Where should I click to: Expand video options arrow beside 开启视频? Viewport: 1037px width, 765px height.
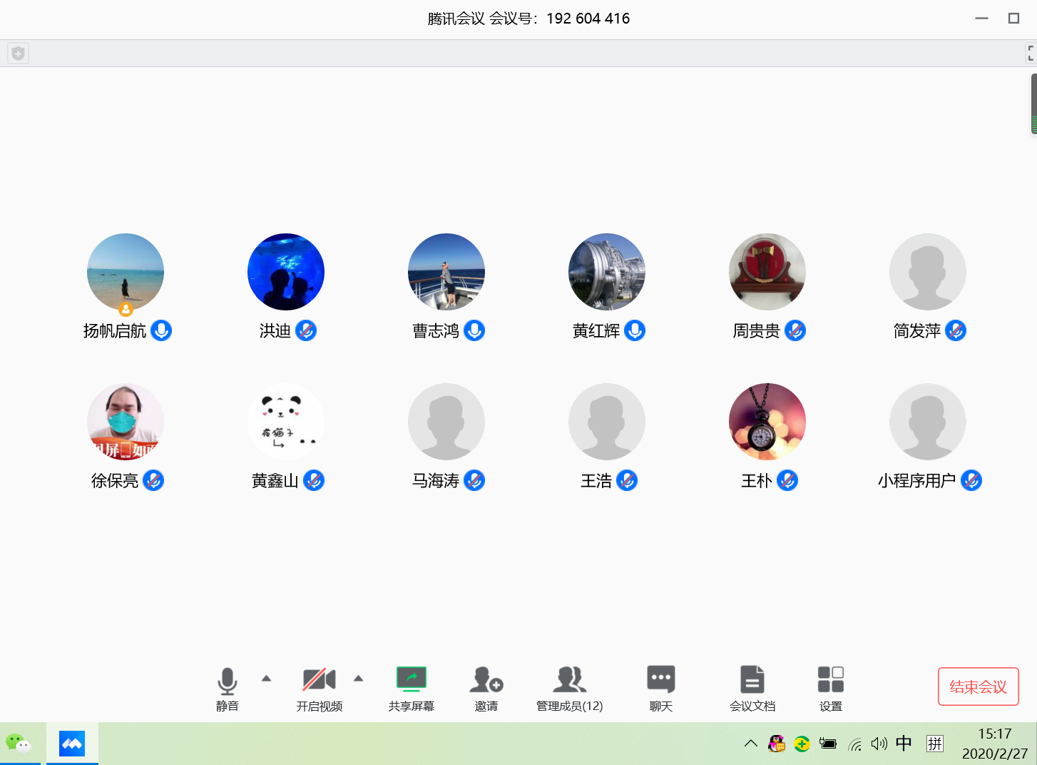click(358, 679)
